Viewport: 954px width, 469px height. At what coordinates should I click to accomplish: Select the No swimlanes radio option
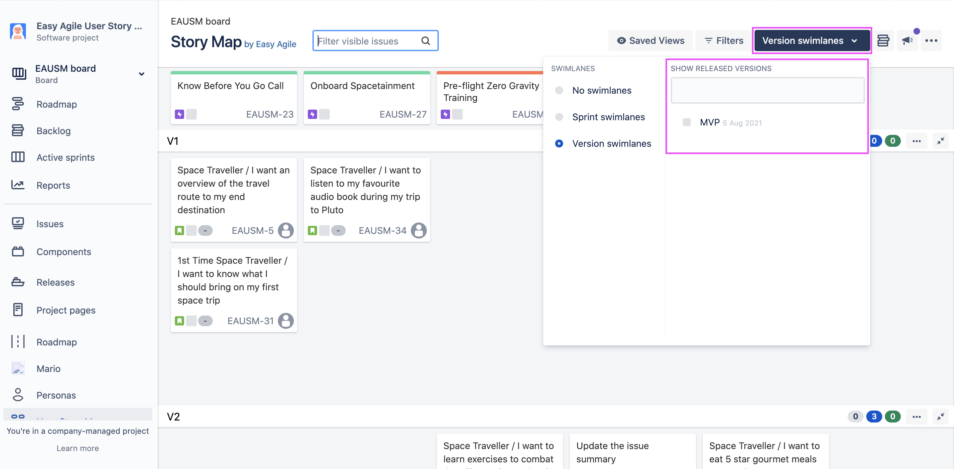pos(559,90)
